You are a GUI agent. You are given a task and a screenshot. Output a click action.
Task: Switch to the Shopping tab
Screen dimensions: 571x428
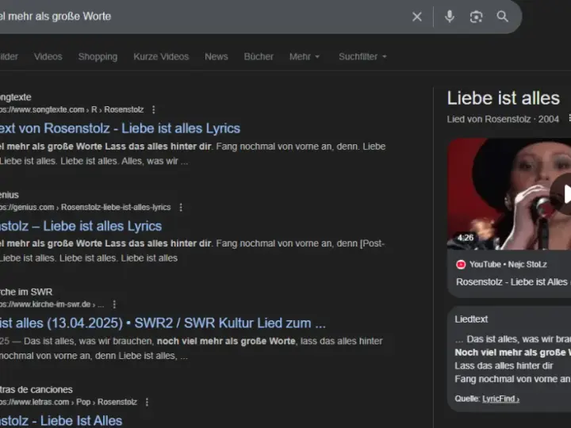pos(98,56)
